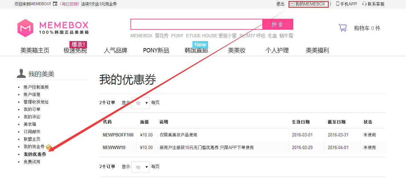
Task: Open the 极速免税 nav item
Action: click(x=75, y=50)
